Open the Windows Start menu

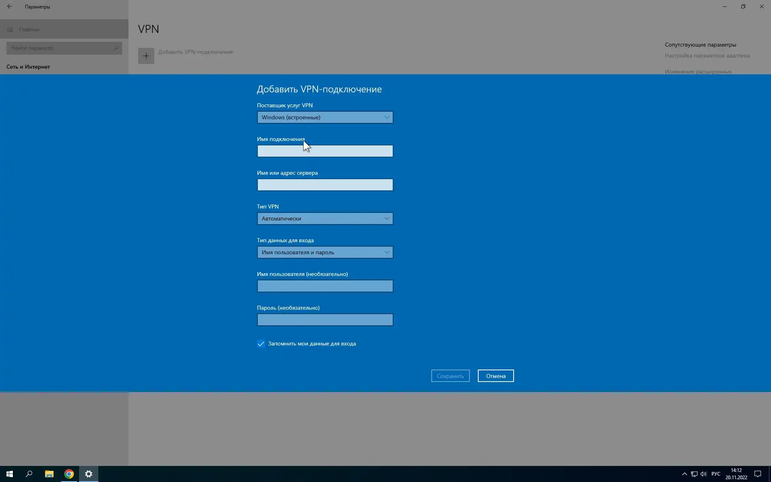[x=10, y=474]
